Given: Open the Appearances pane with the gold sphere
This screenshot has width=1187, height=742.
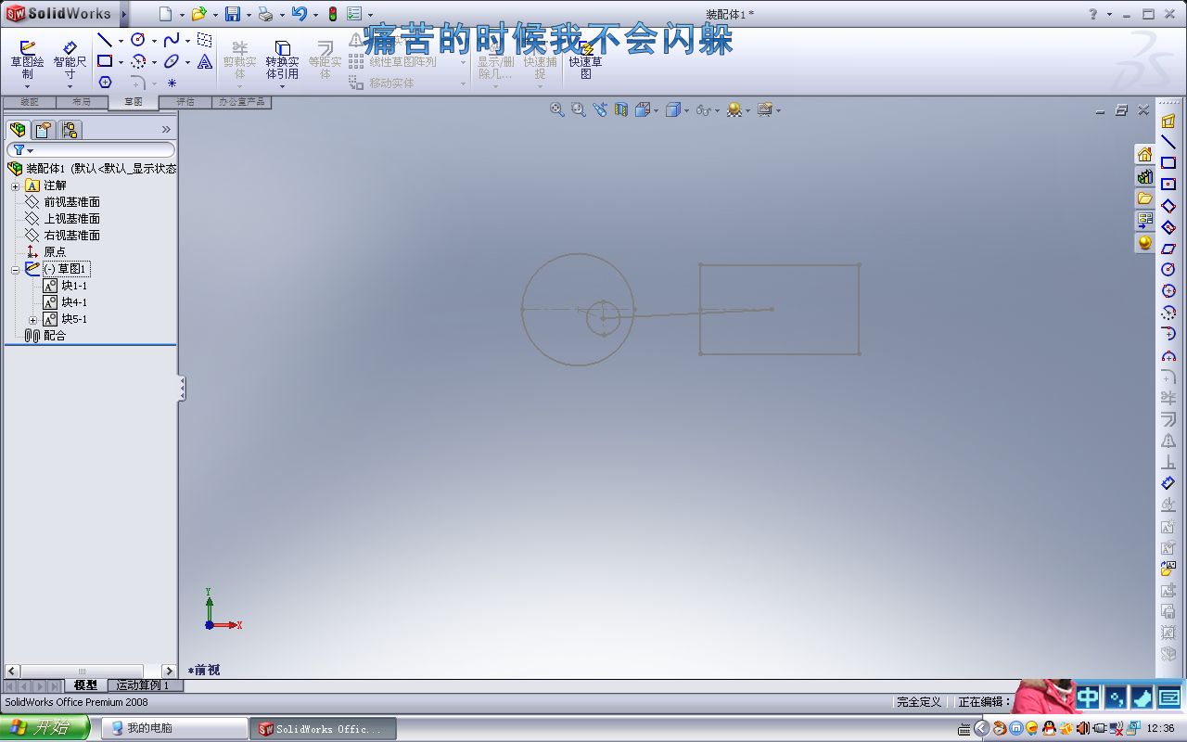Looking at the screenshot, I should pyautogui.click(x=1144, y=243).
